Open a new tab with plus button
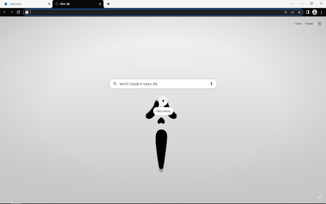326x204 pixels. click(x=108, y=4)
